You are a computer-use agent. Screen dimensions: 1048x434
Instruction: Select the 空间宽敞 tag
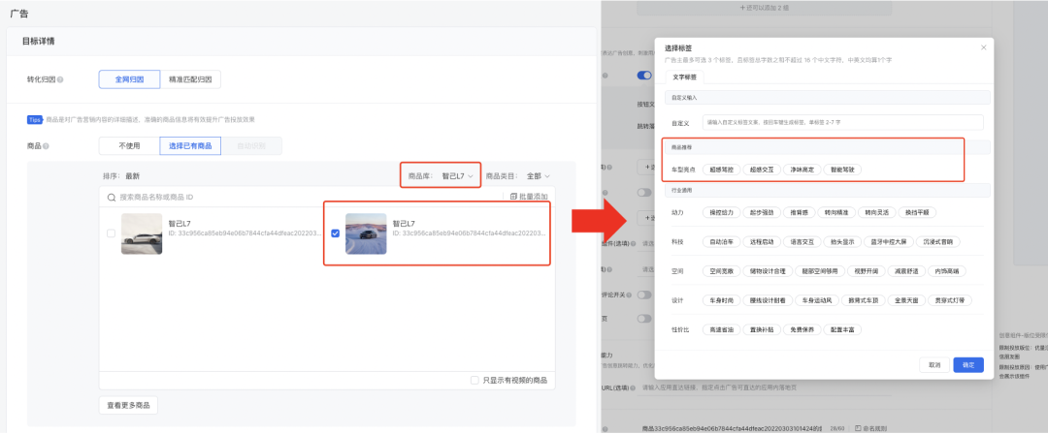723,271
